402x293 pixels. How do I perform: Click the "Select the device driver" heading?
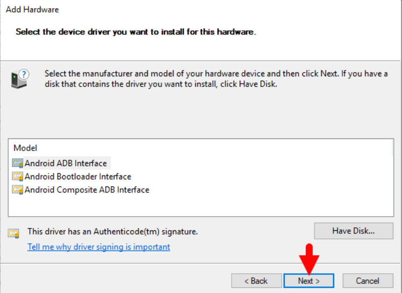(136, 32)
